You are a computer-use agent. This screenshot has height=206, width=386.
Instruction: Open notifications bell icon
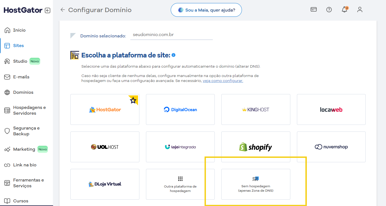pos(344,10)
